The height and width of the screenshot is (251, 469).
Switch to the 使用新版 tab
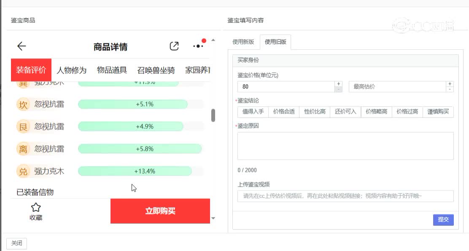click(x=243, y=42)
